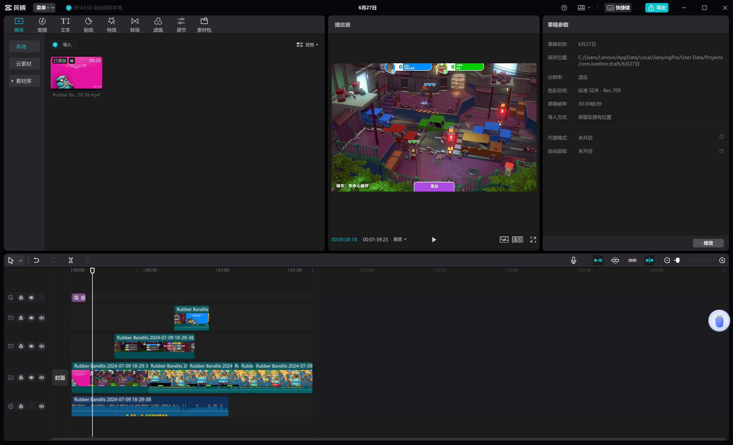Toggle main track magnet snapping
The width and height of the screenshot is (733, 445).
pos(598,260)
